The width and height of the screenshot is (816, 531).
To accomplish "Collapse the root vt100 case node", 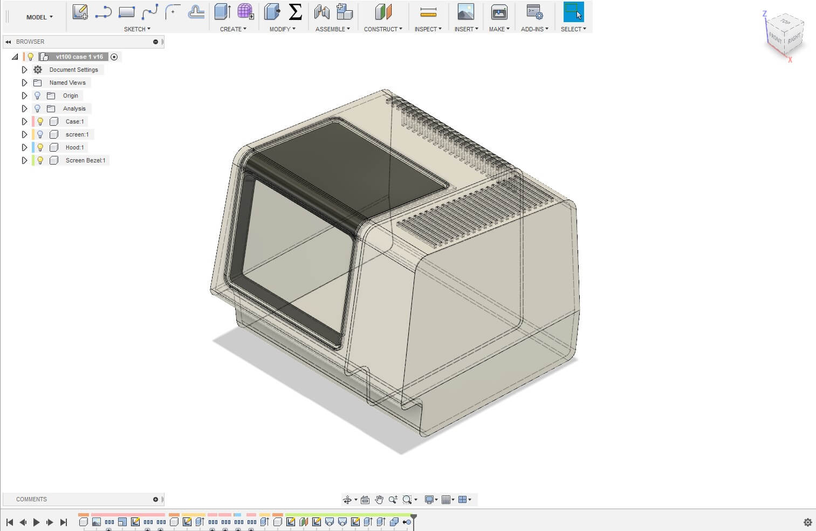I will tap(15, 57).
